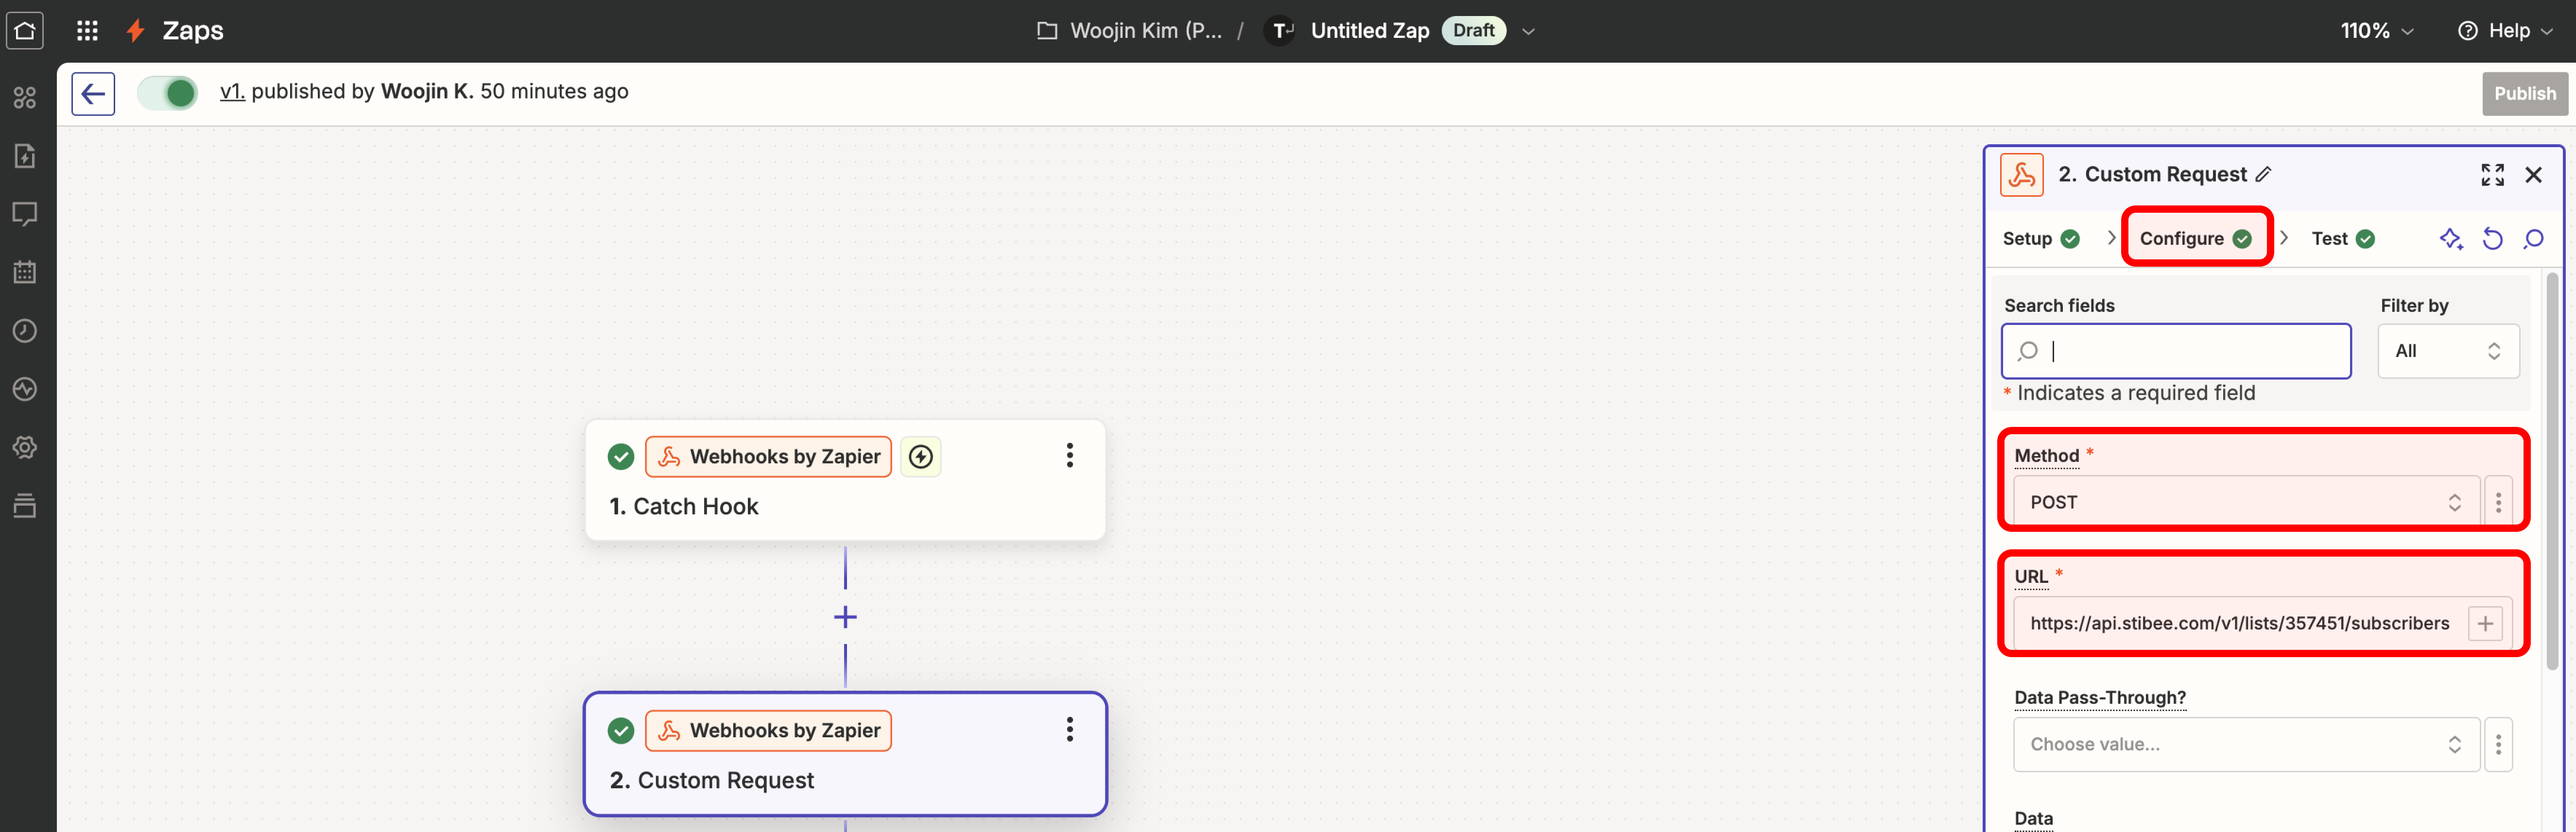The width and height of the screenshot is (2576, 832).
Task: Open Zap history clock icon in sidebar
Action: tap(25, 331)
